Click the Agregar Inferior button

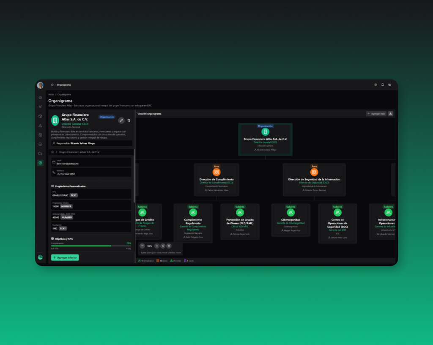[65, 257]
